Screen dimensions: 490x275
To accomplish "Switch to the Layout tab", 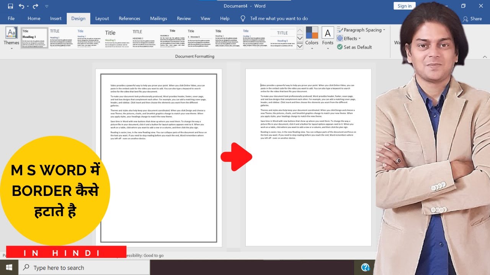I will (x=102, y=18).
